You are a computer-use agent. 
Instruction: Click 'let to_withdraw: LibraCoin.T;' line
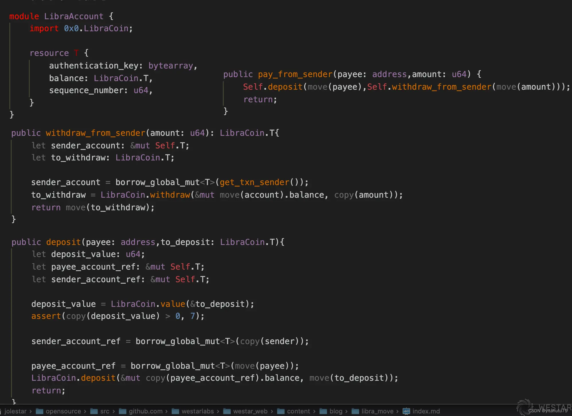pos(103,158)
